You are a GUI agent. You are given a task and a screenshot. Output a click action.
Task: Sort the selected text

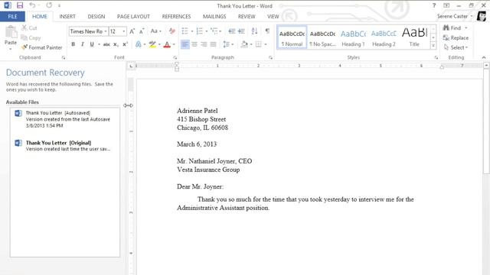(x=254, y=31)
